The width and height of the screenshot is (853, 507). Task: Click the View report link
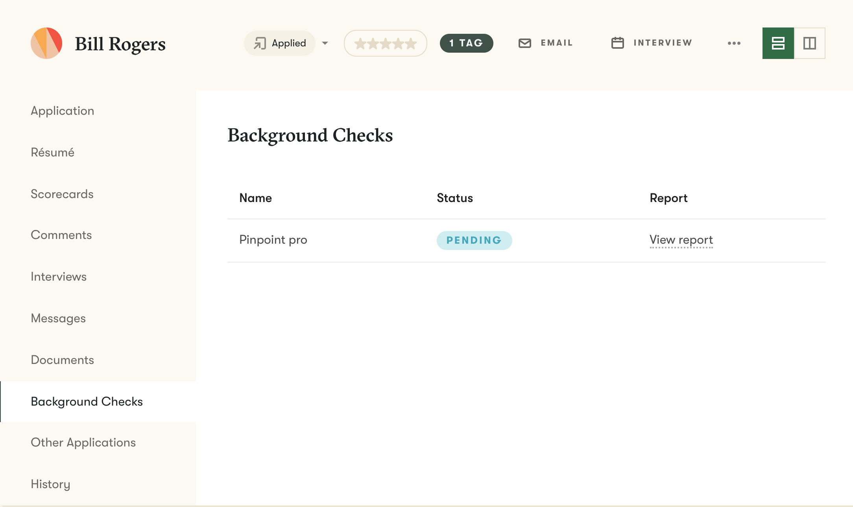[x=681, y=240]
